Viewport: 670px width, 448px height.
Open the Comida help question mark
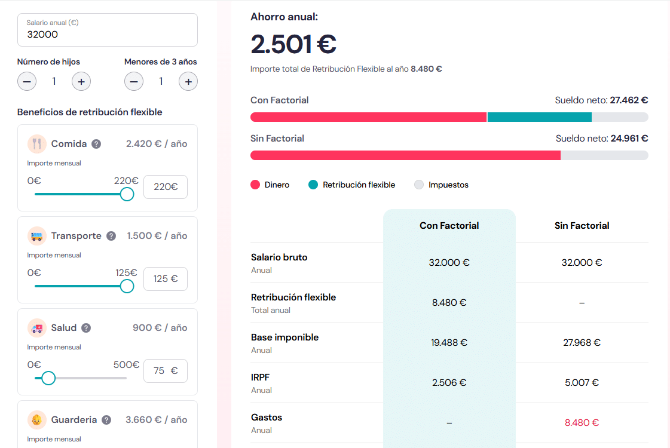(x=97, y=144)
